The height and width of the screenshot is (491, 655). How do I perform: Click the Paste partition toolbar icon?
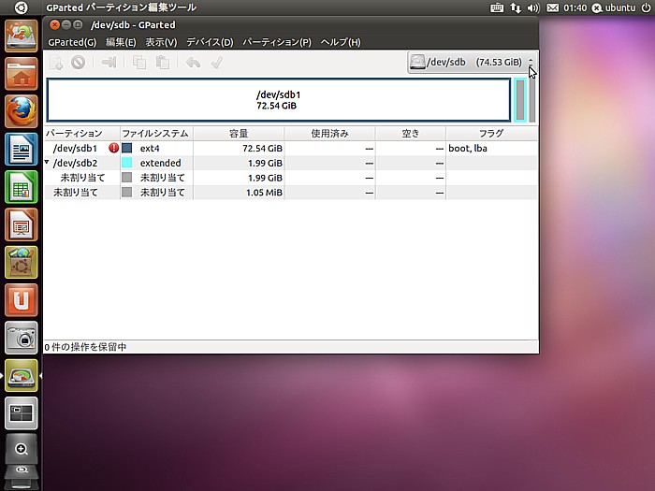(x=163, y=63)
